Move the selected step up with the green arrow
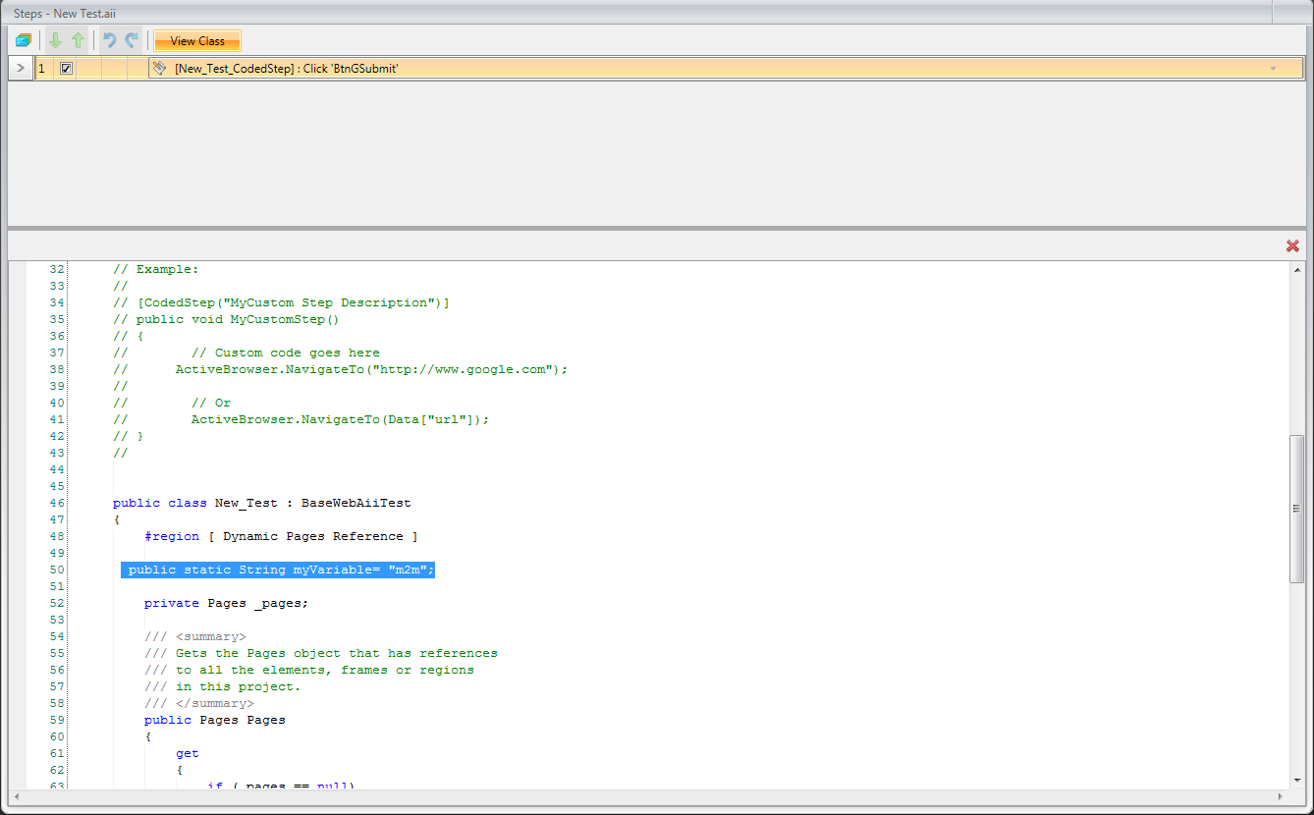The height and width of the screenshot is (815, 1314). tap(78, 40)
